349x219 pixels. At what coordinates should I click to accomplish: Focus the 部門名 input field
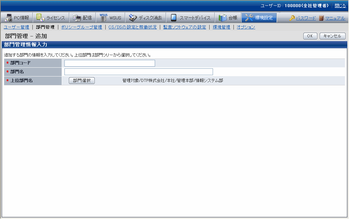(x=138, y=72)
